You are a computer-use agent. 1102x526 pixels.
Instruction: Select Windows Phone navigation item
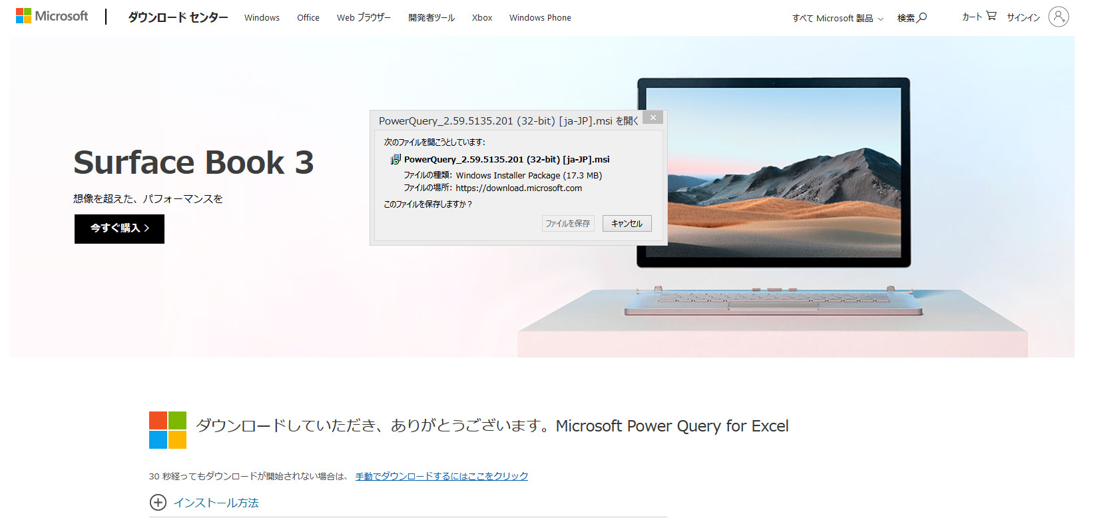coord(540,18)
